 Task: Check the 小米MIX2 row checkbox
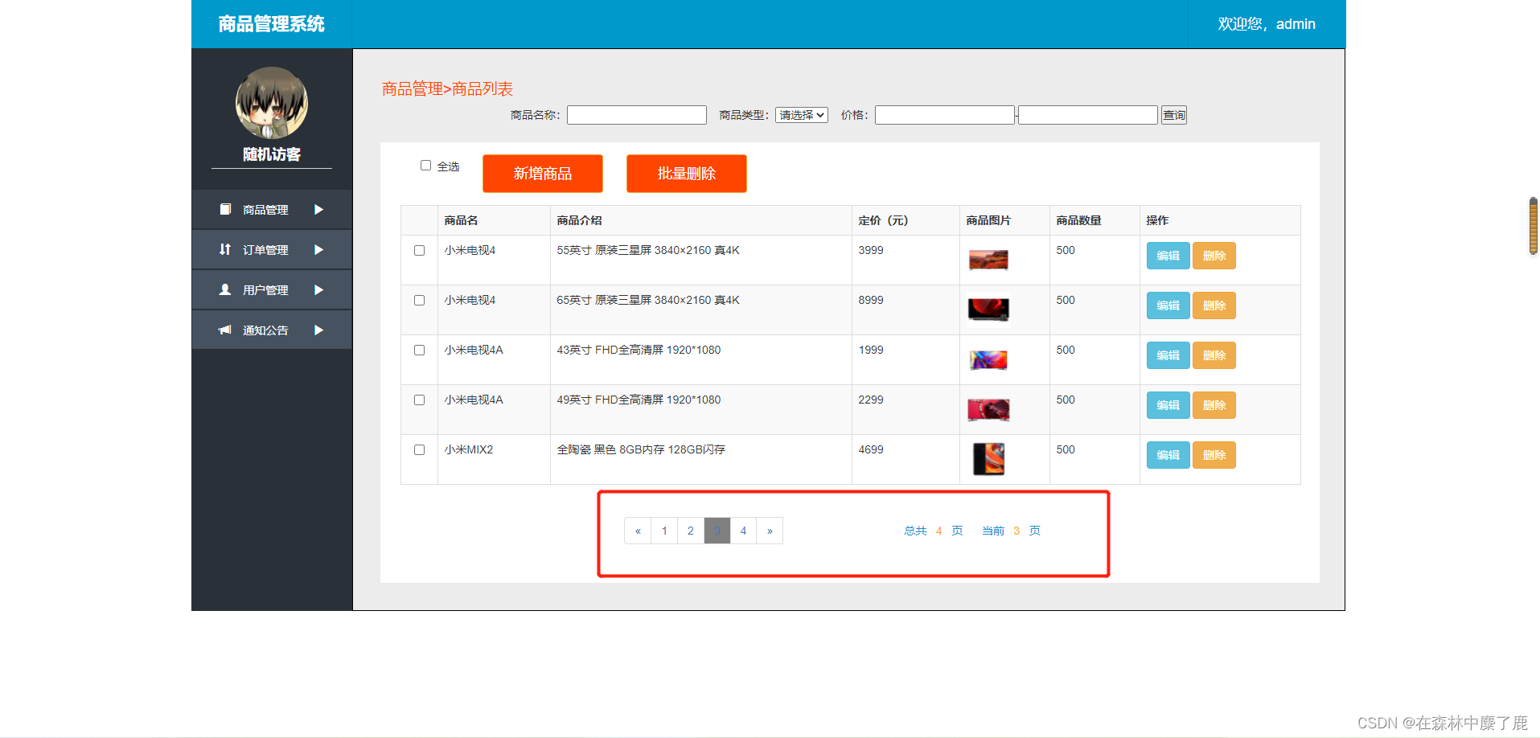pos(419,449)
